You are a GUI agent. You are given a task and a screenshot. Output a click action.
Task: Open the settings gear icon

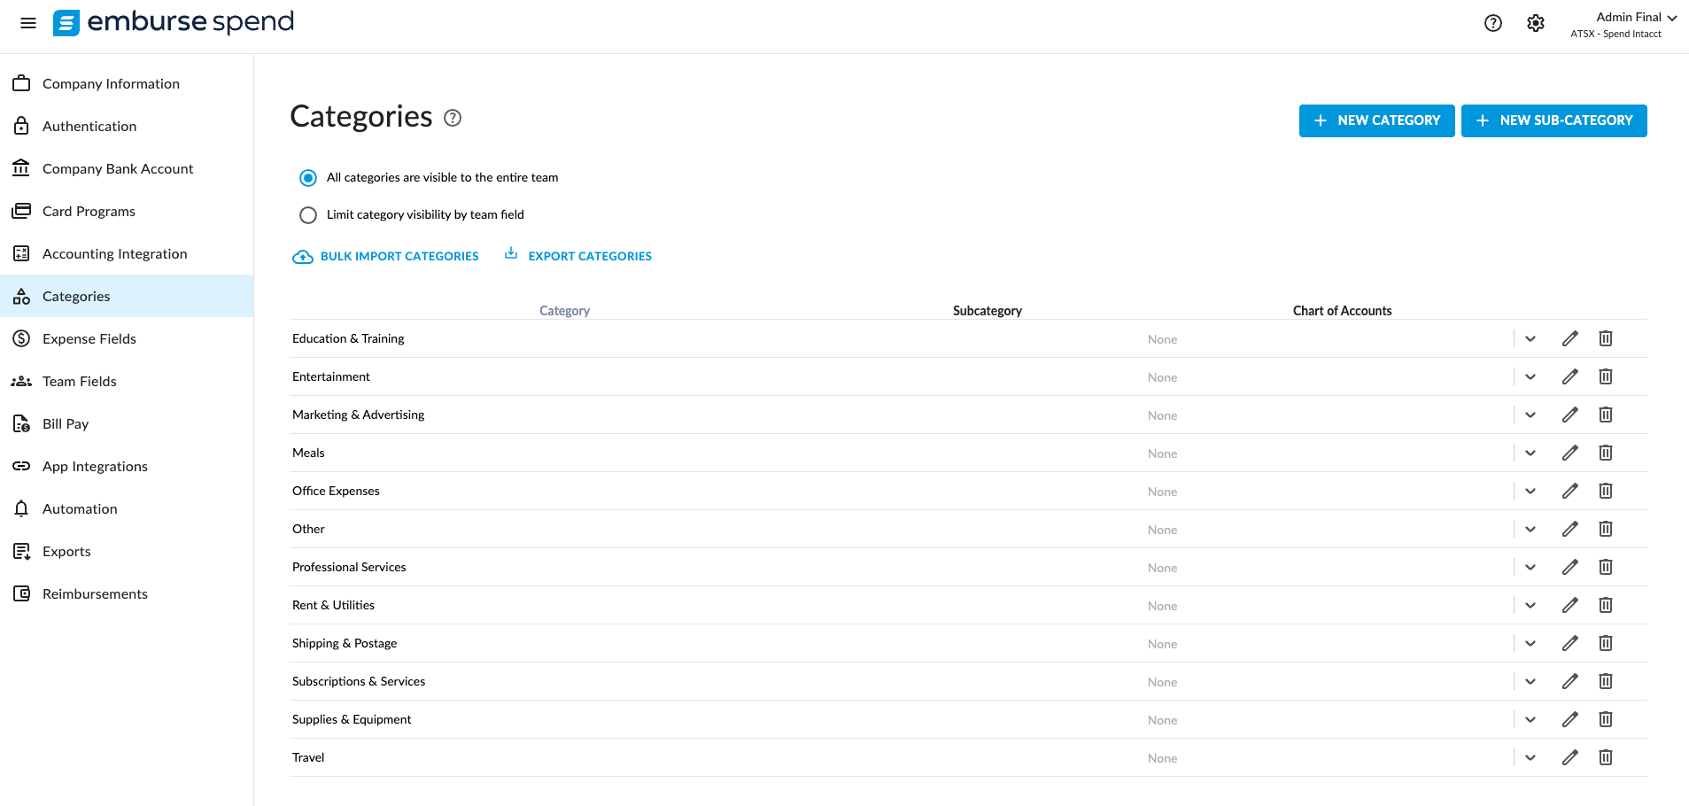(1536, 23)
